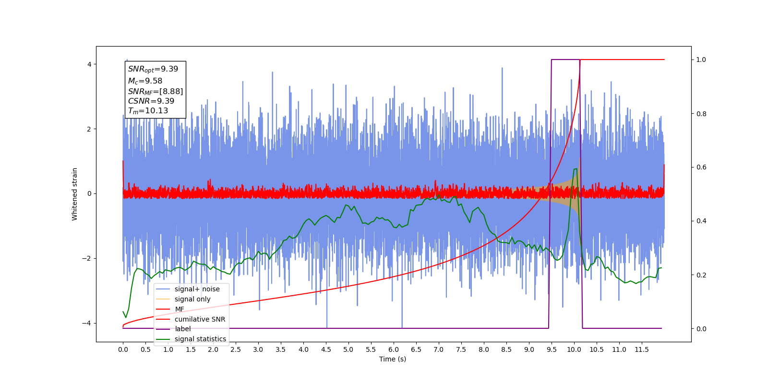Viewport: 768px width, 384px height.
Task: Click the 'label' legend entry text
Action: click(x=183, y=329)
